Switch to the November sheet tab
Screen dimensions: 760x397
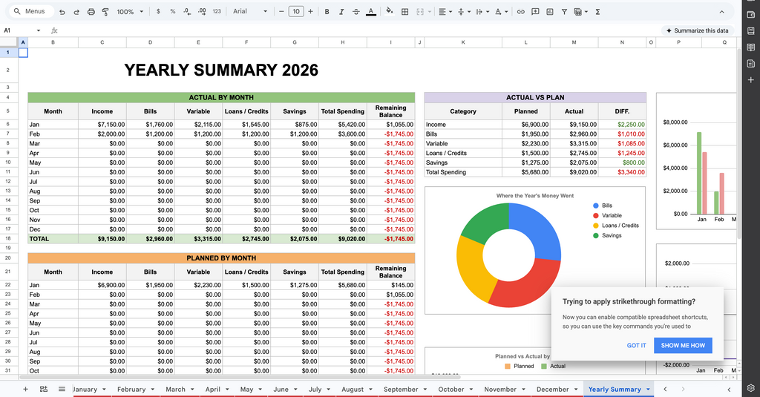[x=500, y=390]
